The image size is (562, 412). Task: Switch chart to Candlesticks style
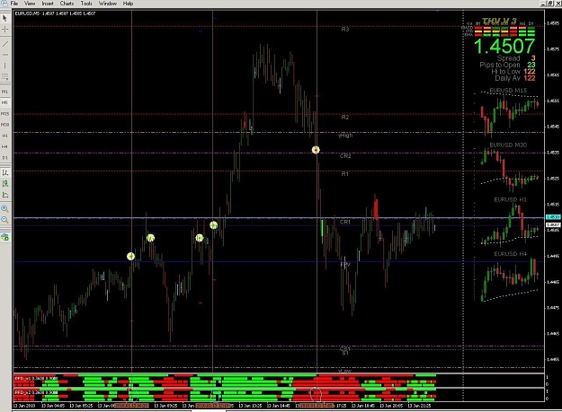[x=5, y=183]
